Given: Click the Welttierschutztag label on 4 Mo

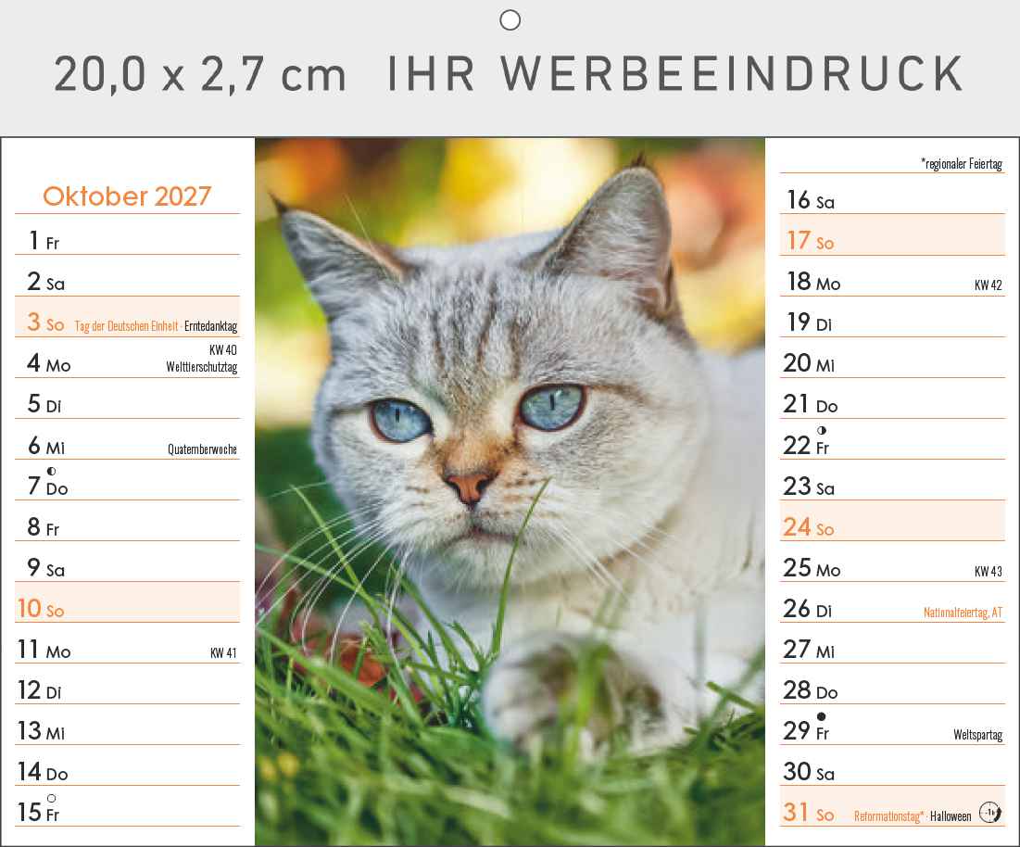Looking at the screenshot, I should tap(202, 367).
